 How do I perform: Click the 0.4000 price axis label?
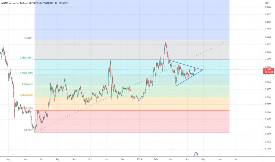268,127
